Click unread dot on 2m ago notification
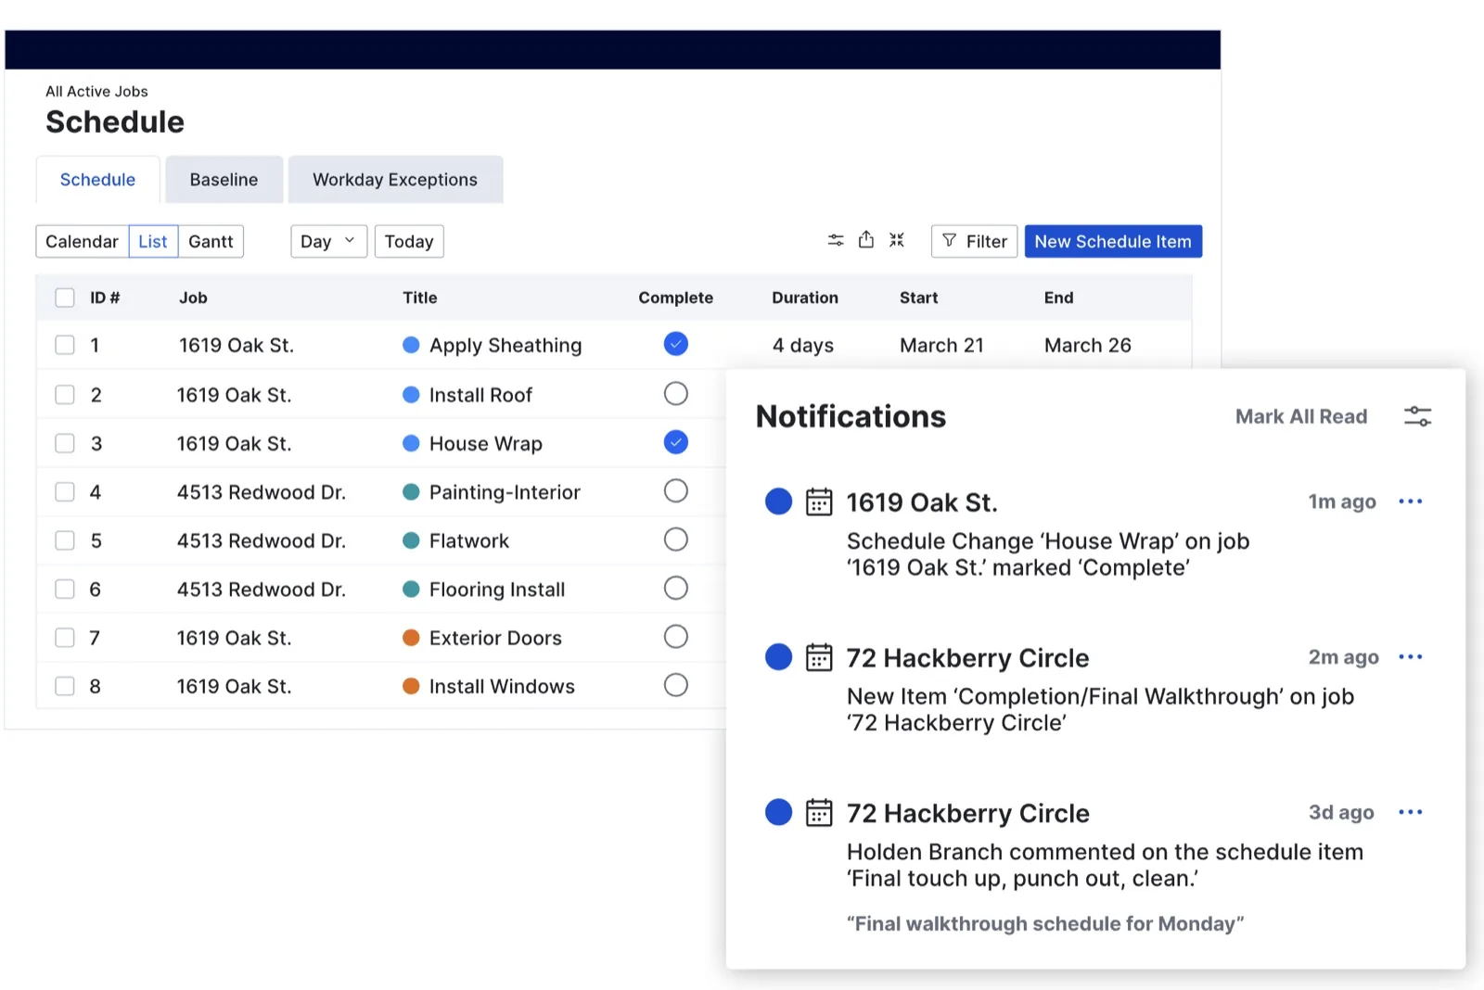 (778, 657)
